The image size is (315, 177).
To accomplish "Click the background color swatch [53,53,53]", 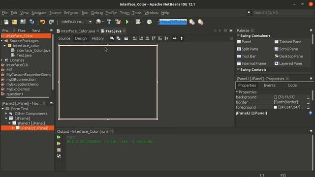I will [275, 97].
